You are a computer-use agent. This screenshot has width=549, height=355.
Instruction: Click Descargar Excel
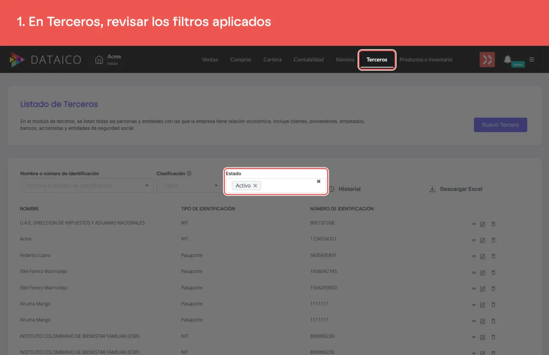point(456,189)
